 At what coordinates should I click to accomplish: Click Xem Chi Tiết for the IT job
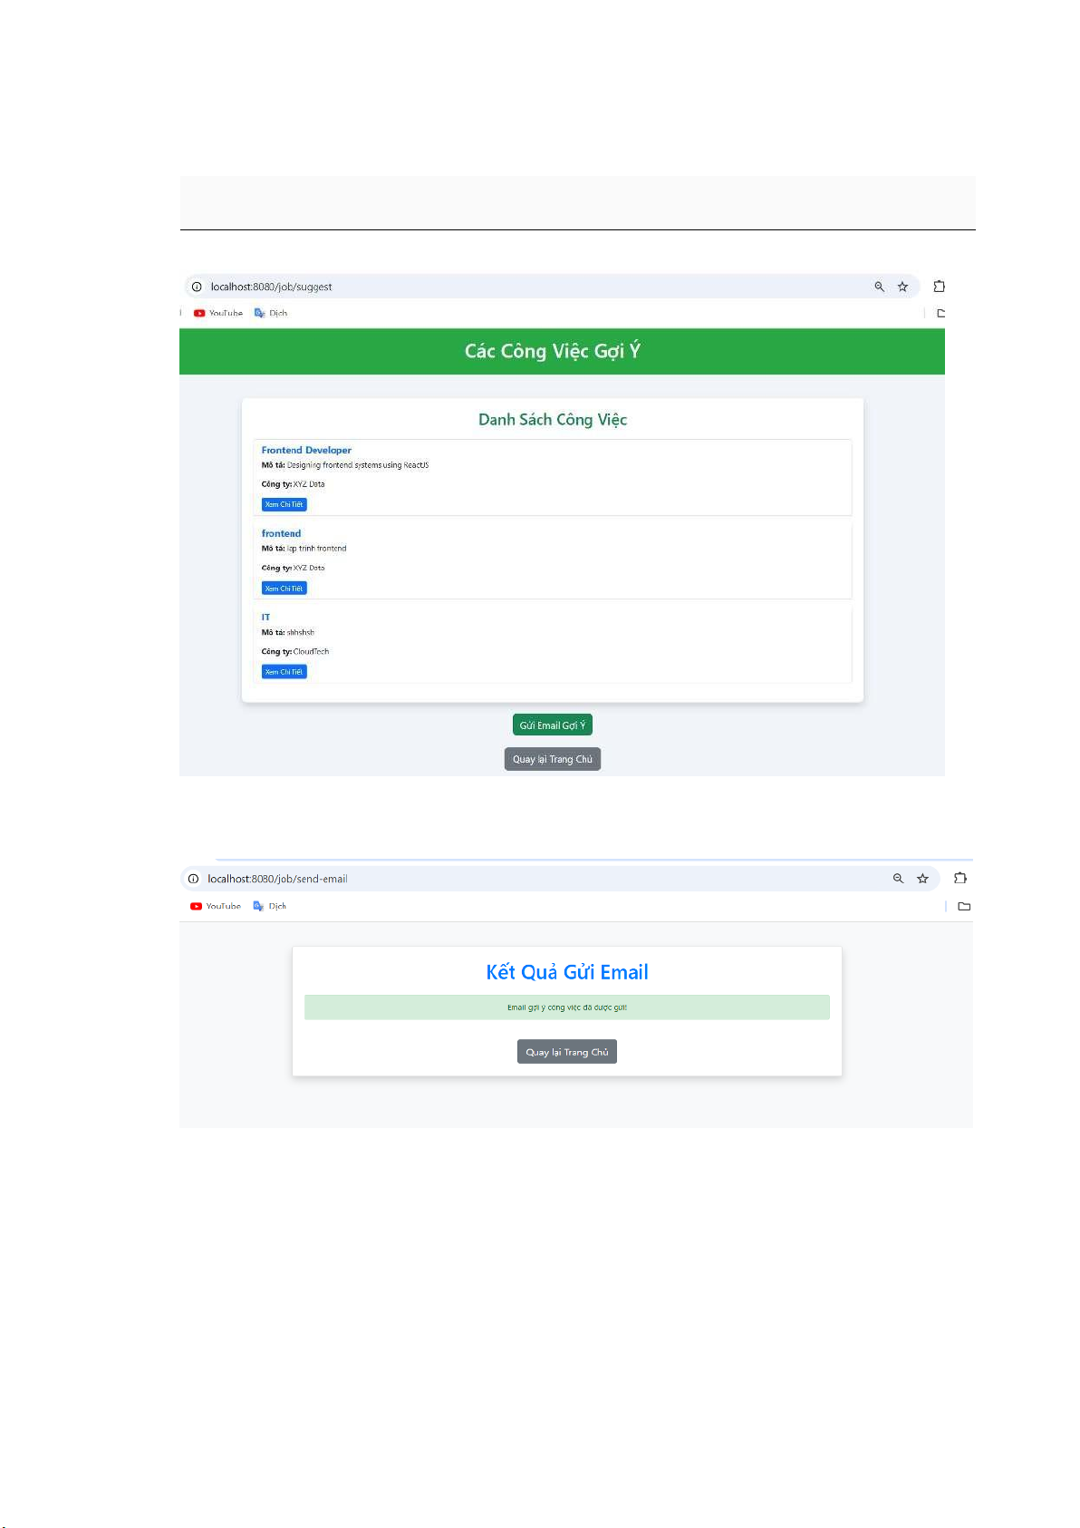click(284, 672)
